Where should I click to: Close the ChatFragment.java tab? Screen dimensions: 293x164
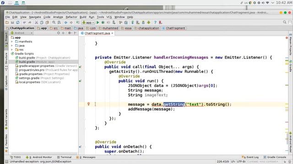click(x=112, y=33)
